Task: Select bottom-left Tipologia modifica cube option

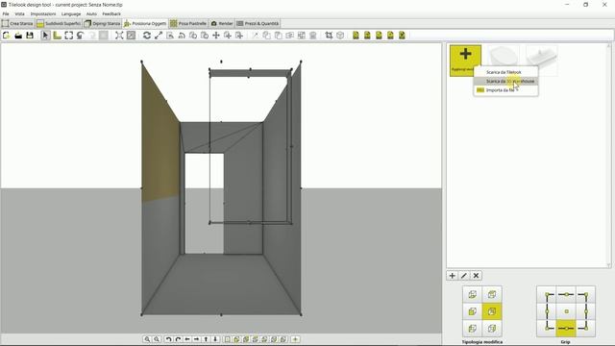Action: 472,329
